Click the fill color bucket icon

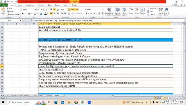41,14
